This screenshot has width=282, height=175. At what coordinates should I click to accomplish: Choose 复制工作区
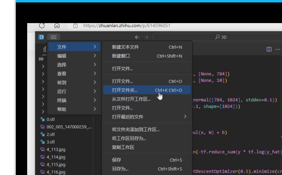pyautogui.click(x=147, y=147)
